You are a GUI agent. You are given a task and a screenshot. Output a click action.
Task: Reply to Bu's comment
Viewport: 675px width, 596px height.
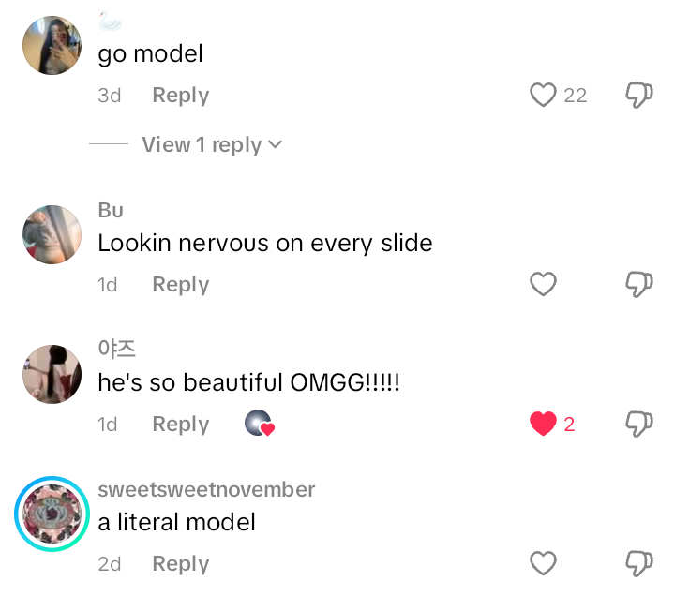tap(181, 285)
